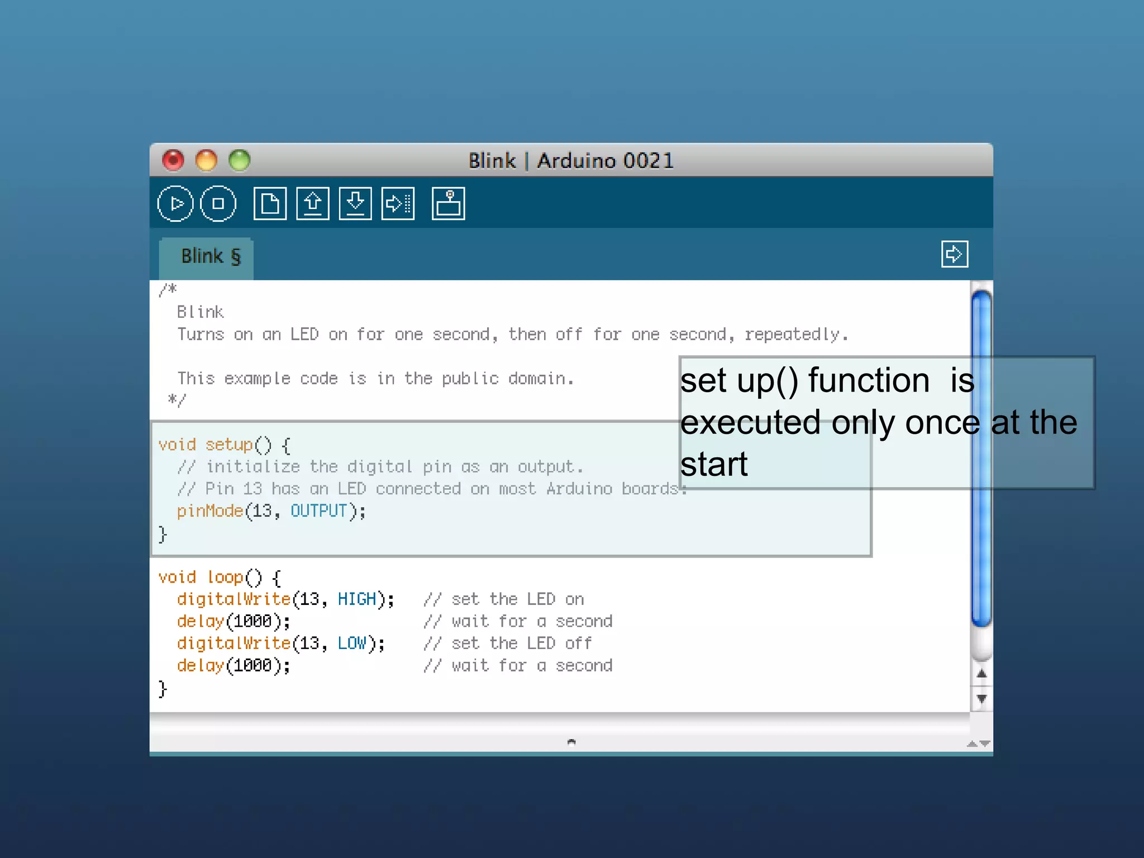Create a new sketch with New icon
The width and height of the screenshot is (1144, 858).
pos(270,203)
